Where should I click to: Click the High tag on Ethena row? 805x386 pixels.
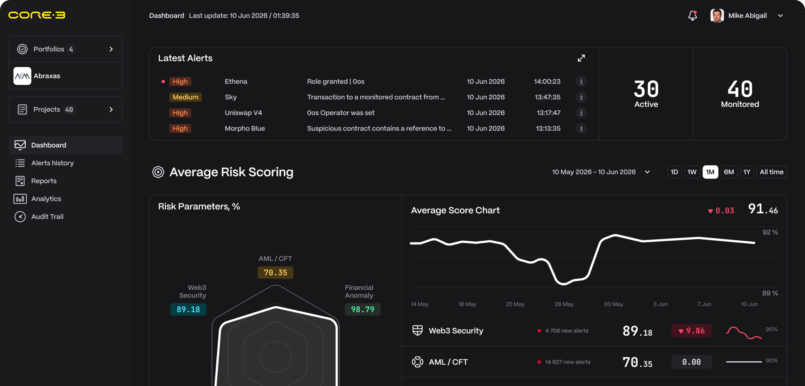(x=180, y=82)
